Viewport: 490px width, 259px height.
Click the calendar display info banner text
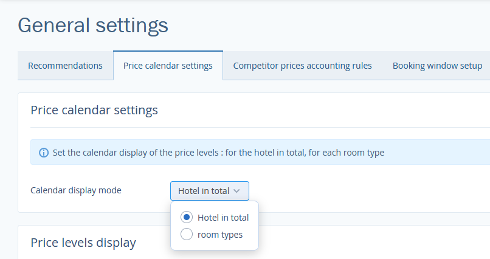click(213, 153)
